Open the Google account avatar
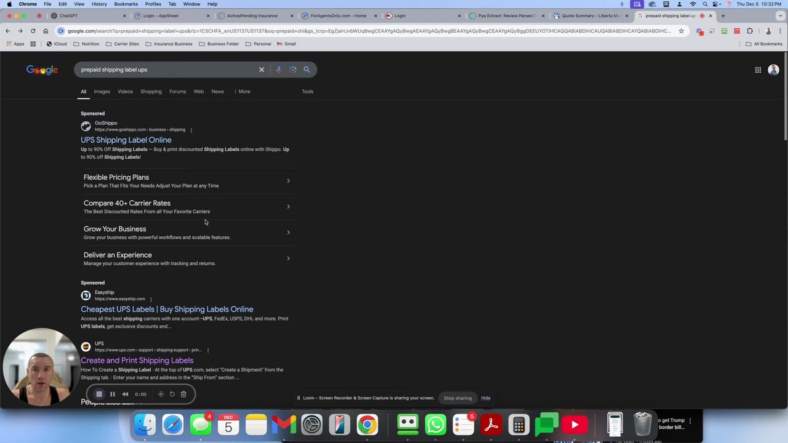788x443 pixels. [x=773, y=70]
